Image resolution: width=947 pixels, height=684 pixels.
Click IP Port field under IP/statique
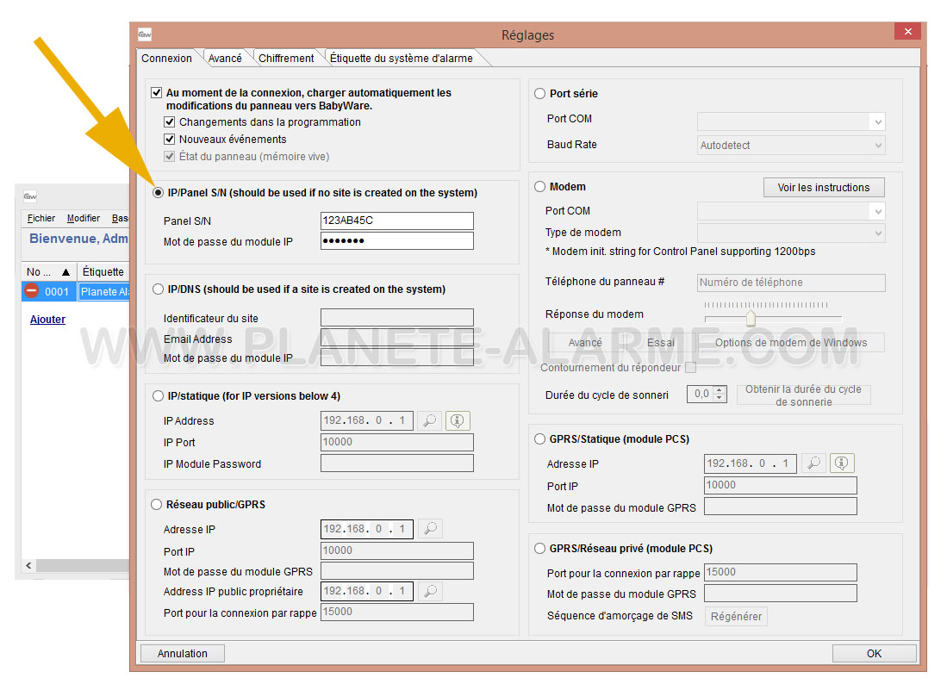(x=396, y=442)
